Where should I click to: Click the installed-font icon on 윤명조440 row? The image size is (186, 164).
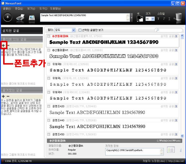click(x=176, y=120)
